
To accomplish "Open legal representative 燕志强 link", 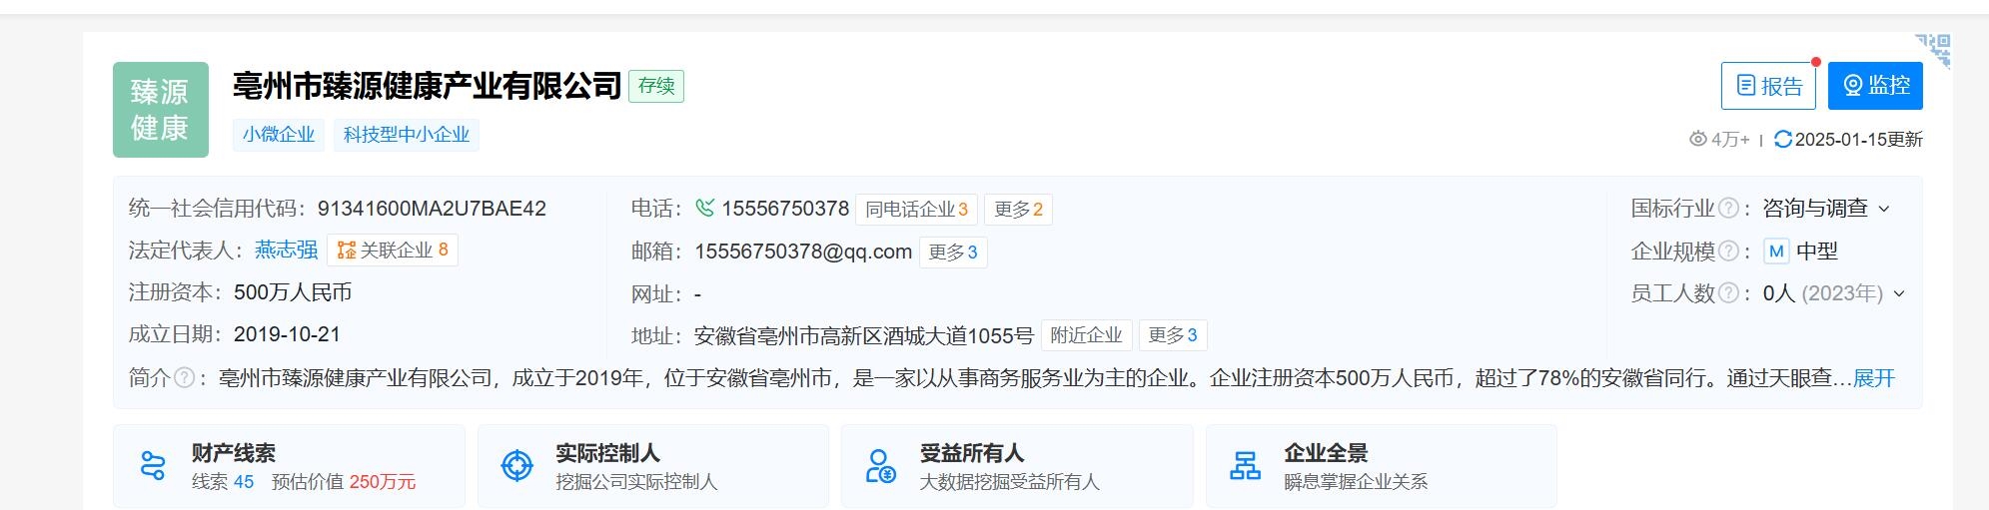I will [x=287, y=250].
